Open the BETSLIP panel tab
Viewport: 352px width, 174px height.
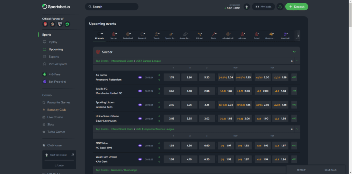(x=301, y=170)
